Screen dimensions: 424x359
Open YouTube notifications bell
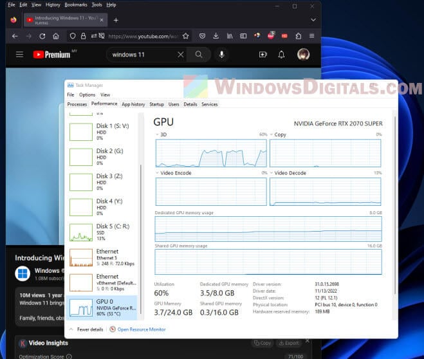(282, 55)
